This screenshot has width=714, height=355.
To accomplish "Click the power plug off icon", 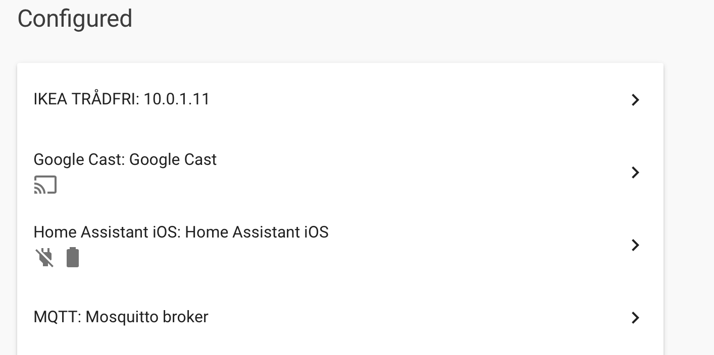I will pyautogui.click(x=45, y=258).
